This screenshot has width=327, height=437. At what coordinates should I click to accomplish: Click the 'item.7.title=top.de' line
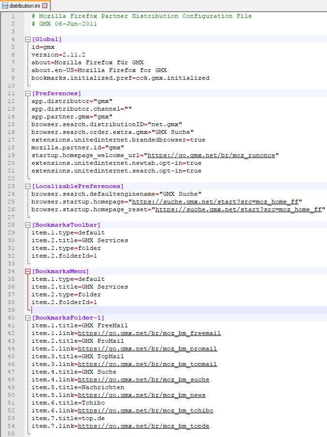68,418
